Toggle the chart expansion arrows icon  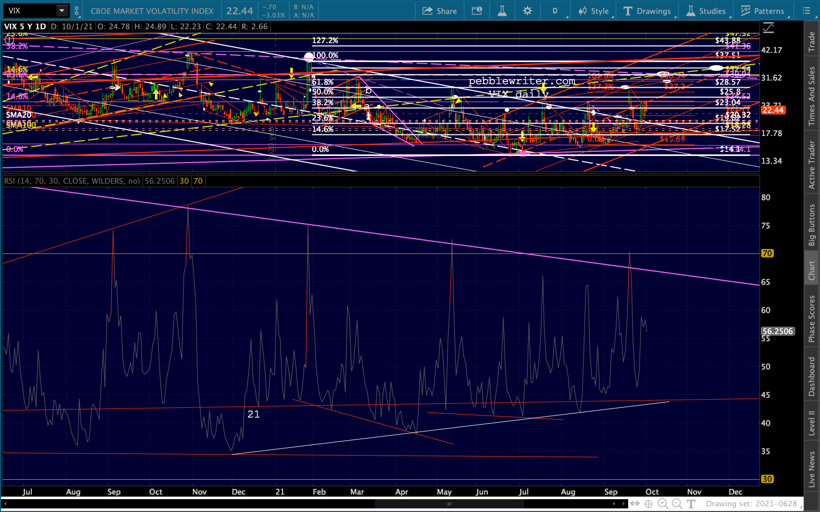[634, 504]
